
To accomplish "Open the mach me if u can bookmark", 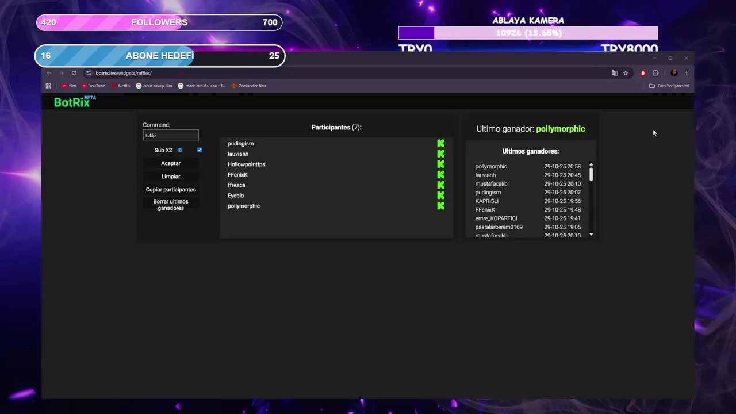I will [201, 86].
